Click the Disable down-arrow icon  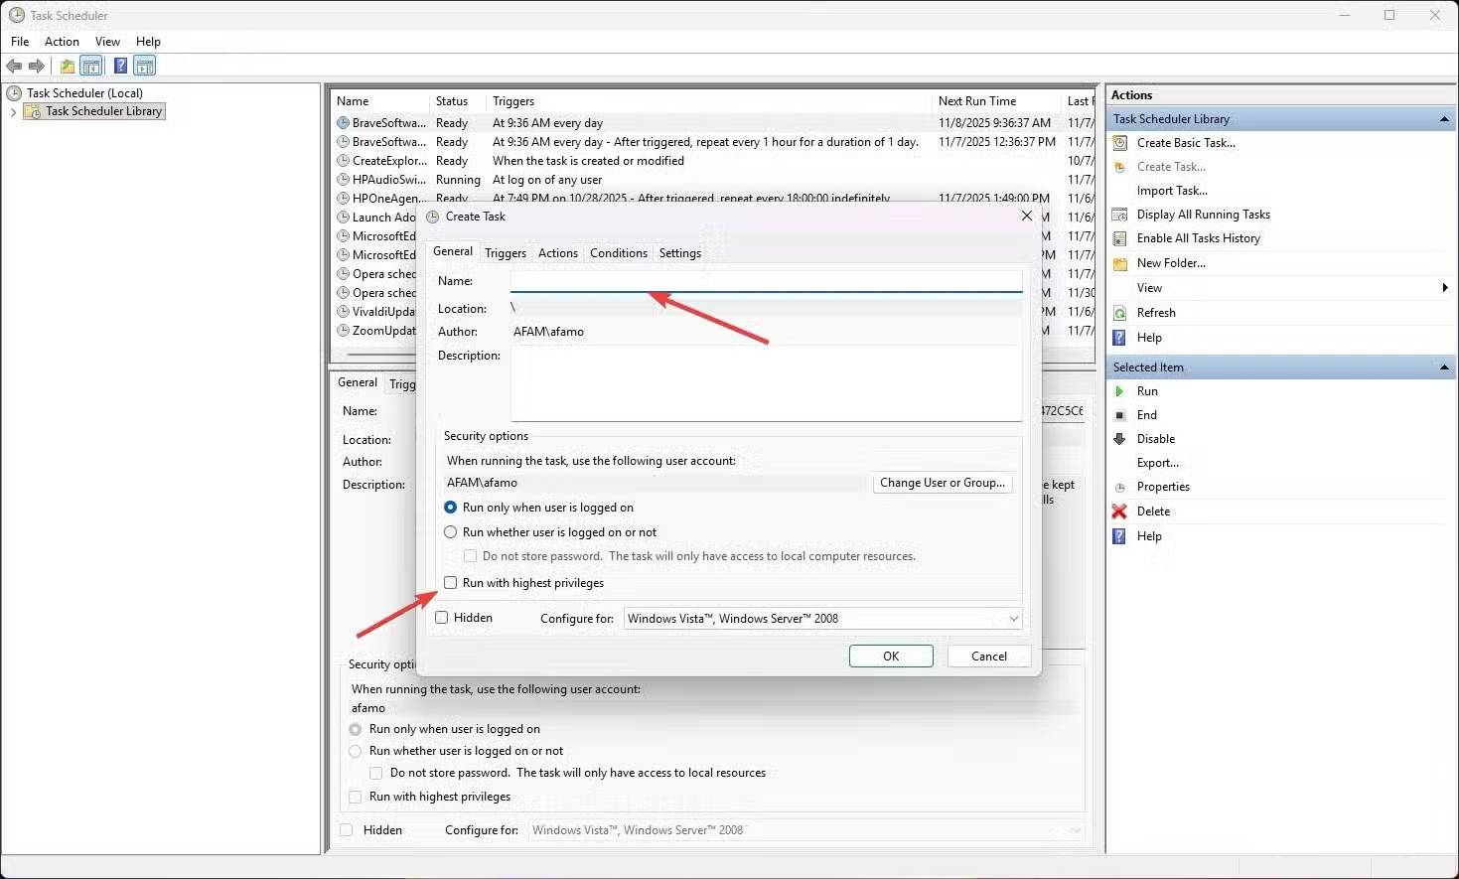click(x=1119, y=439)
